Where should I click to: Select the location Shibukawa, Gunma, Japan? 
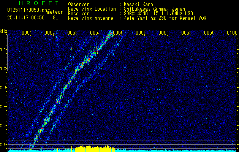pyautogui.click(x=154, y=9)
